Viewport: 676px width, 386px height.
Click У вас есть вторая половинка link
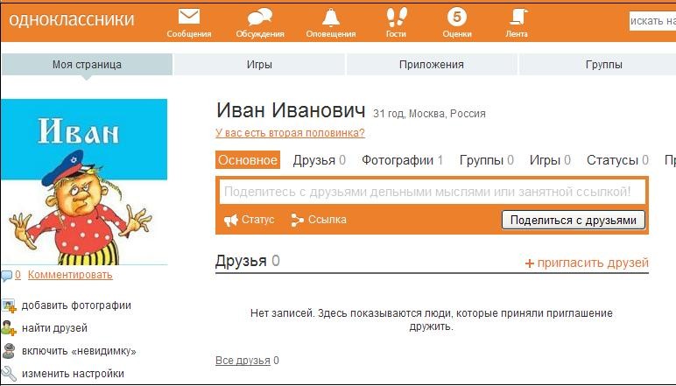[x=290, y=133]
